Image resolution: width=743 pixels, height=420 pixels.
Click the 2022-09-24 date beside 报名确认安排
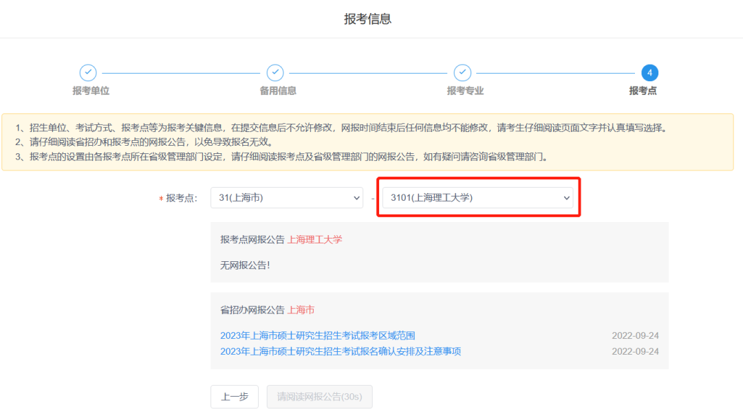[x=635, y=351]
